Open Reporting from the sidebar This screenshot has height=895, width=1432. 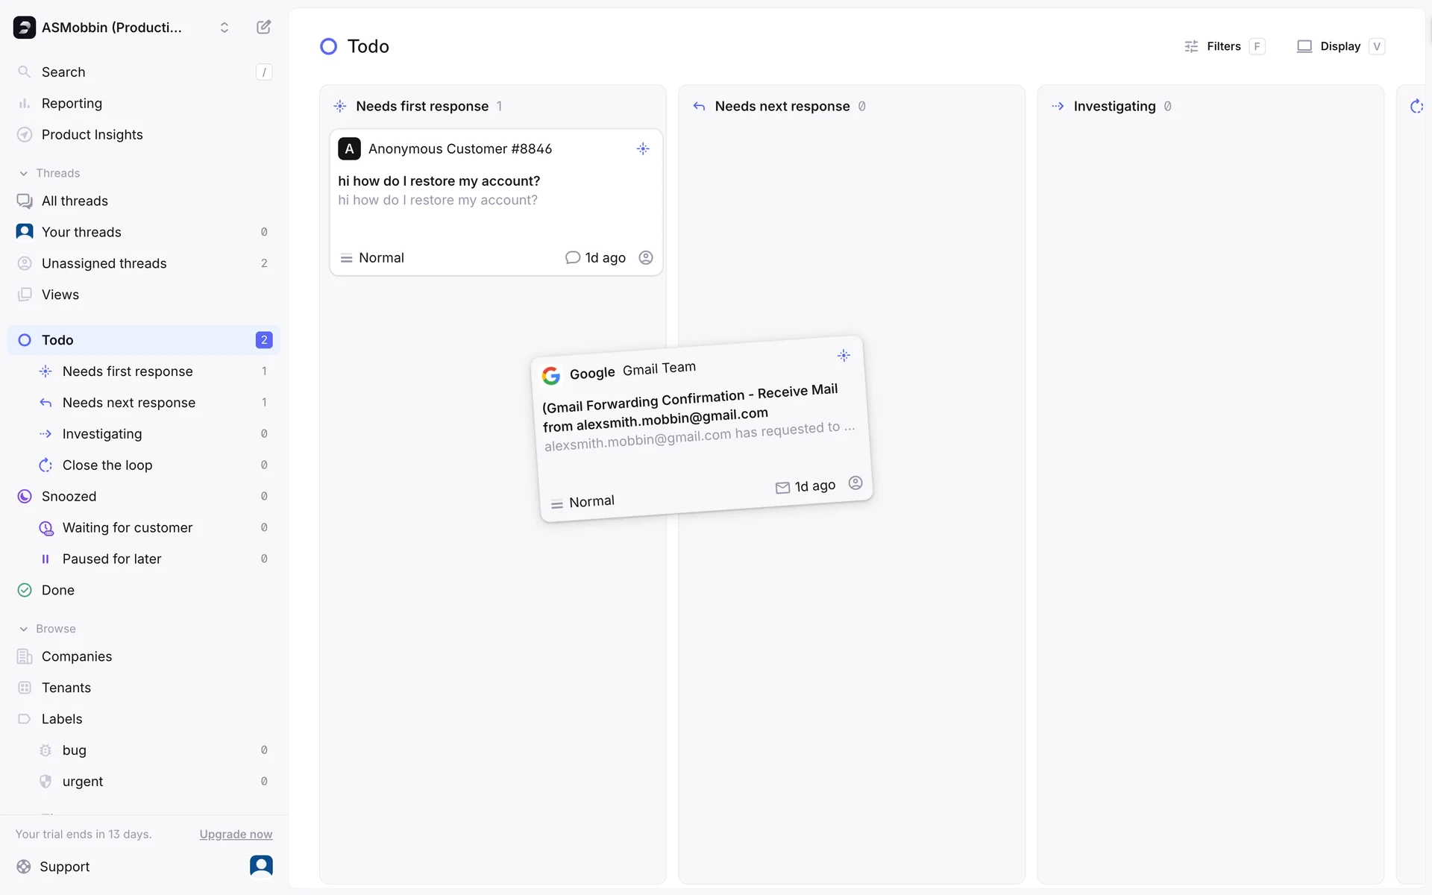tap(72, 104)
